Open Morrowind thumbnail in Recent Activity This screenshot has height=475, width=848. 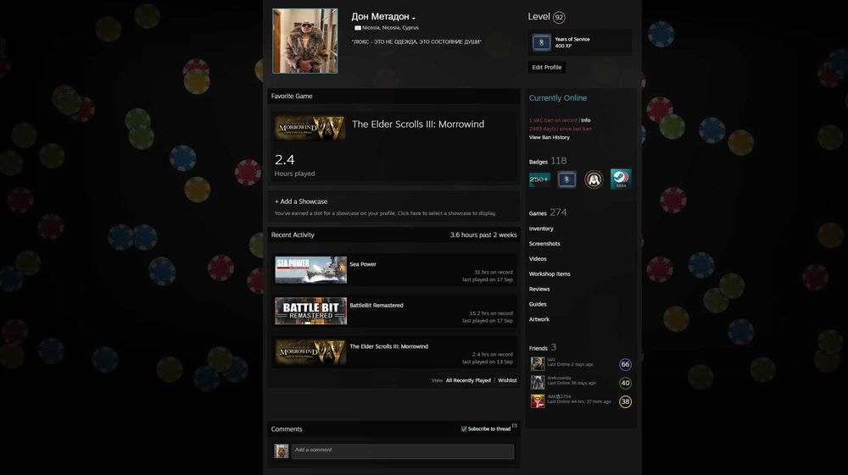(x=310, y=352)
